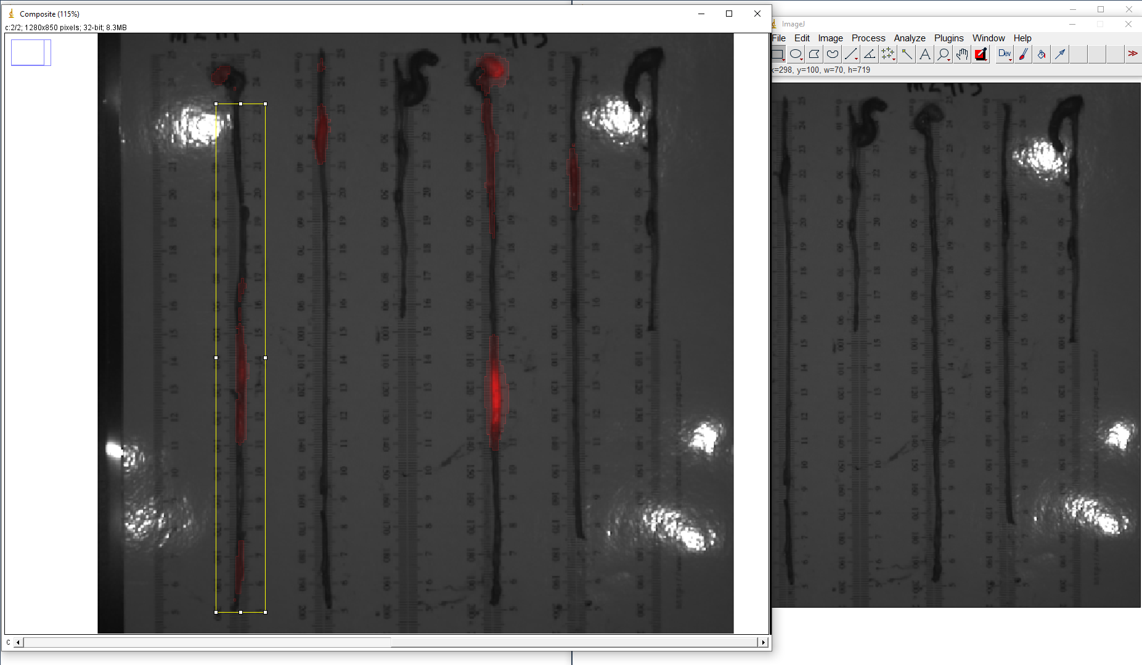Expand the More Tools double-arrow menu
The image size is (1142, 665).
1133,54
